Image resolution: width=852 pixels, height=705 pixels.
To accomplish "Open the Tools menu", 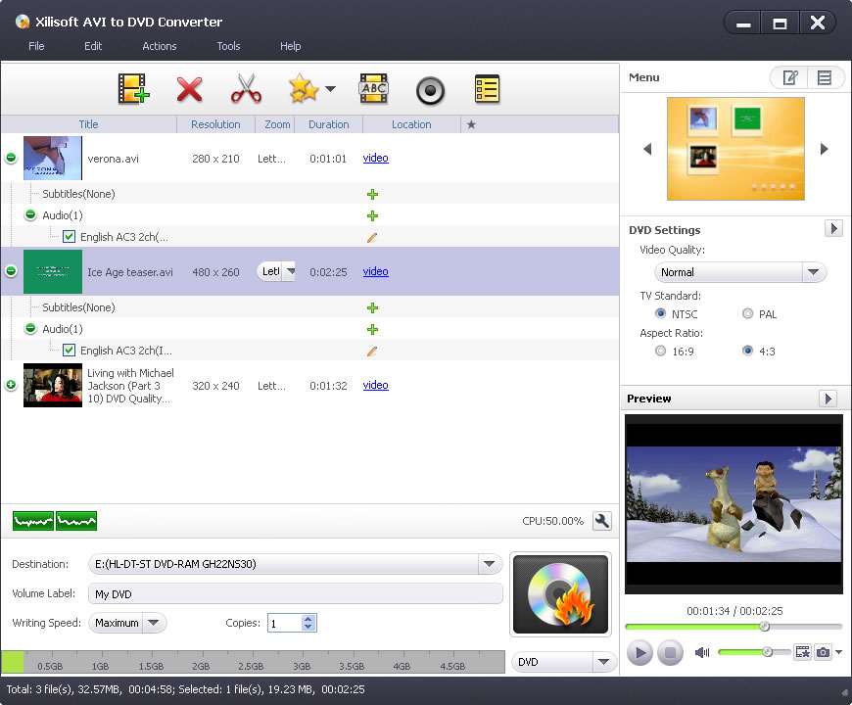I will click(228, 46).
